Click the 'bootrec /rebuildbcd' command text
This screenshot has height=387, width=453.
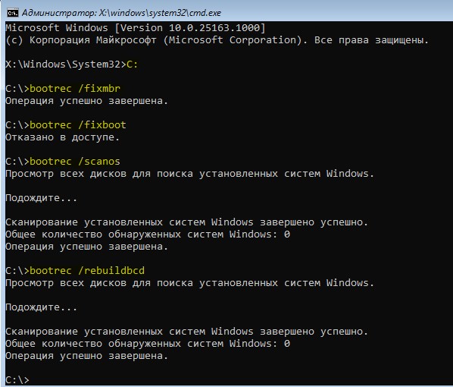coord(87,271)
